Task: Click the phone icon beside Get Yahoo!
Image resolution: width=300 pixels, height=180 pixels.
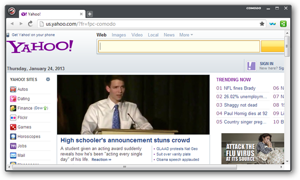Action: (x=8, y=35)
